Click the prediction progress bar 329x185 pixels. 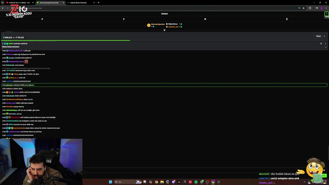[164, 40]
